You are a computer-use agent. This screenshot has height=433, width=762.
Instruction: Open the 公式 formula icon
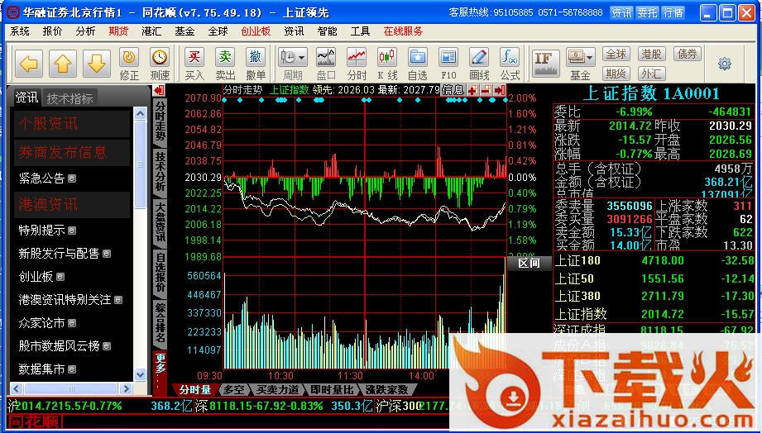pos(510,64)
